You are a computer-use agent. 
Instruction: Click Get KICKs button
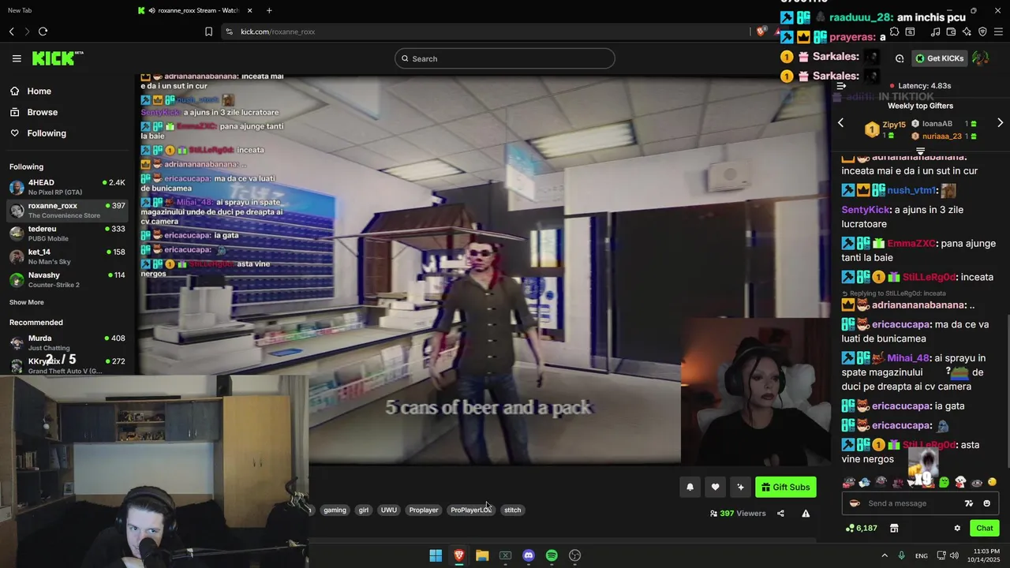[x=939, y=58]
